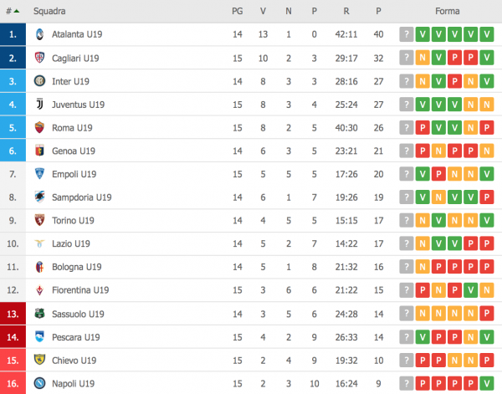Click Atalanta's gray question mark form box

point(407,35)
